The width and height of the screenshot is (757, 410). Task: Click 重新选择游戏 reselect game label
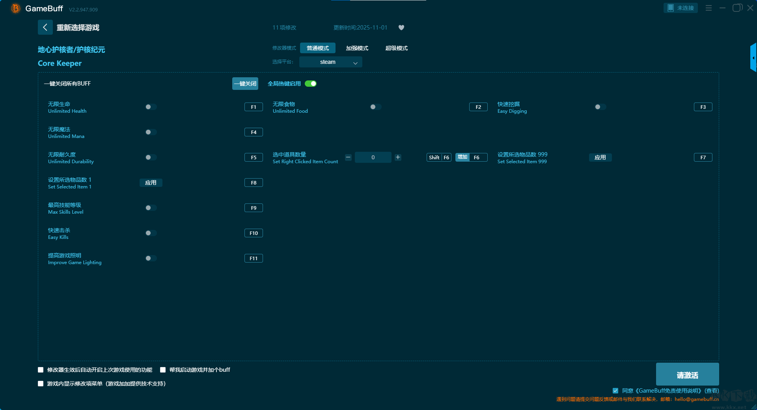[78, 28]
